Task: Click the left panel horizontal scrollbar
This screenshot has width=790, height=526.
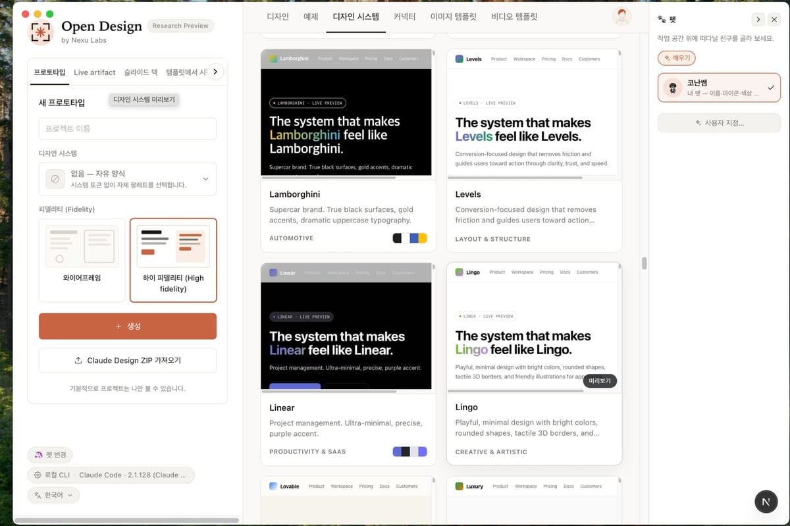Action: [126, 520]
